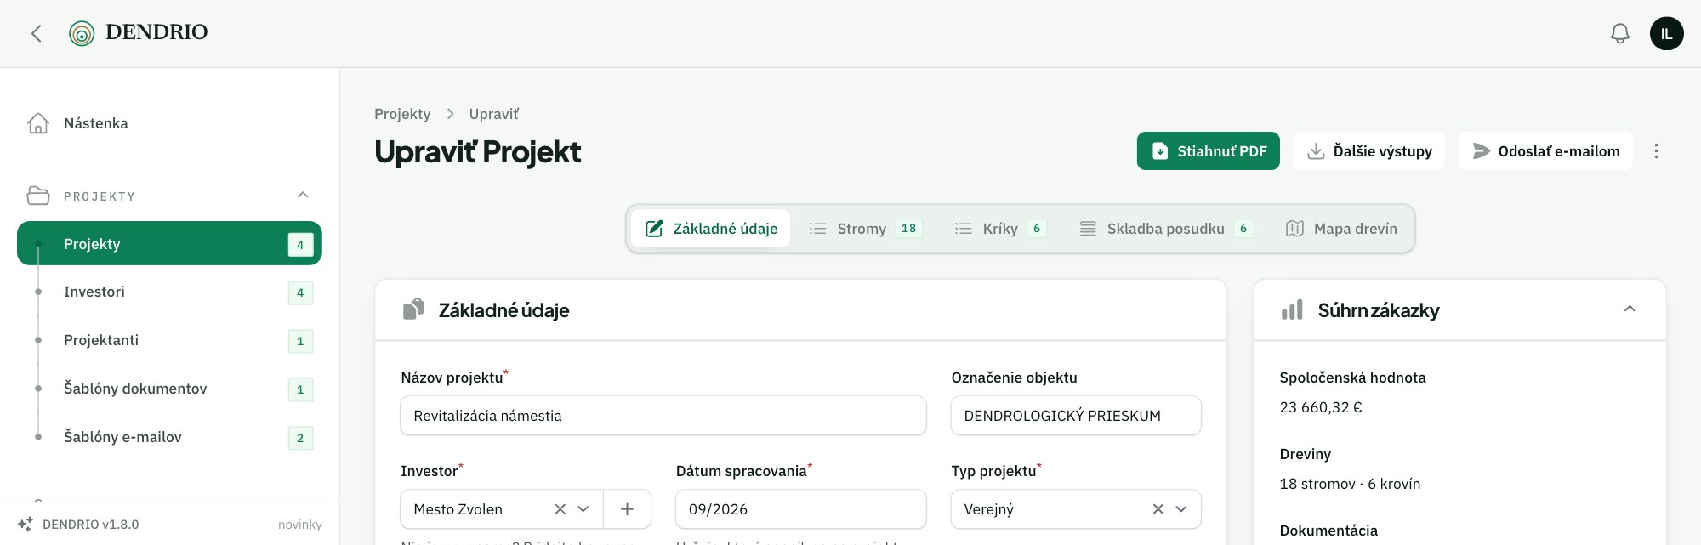Open Šablóny dokumentov in the sidebar

click(169, 389)
